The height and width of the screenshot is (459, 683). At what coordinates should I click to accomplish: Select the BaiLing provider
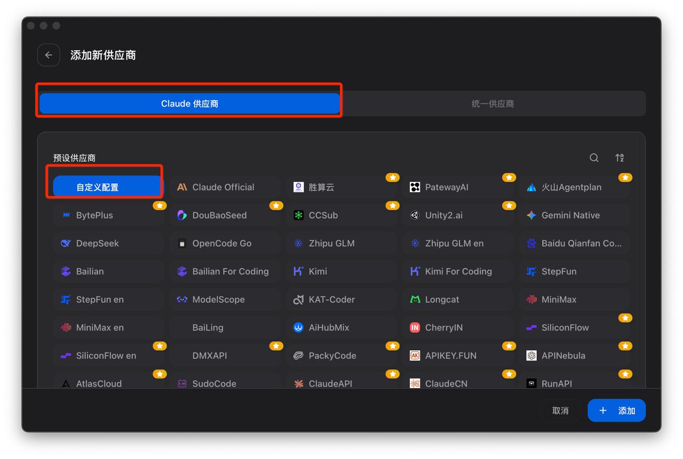pyautogui.click(x=225, y=327)
